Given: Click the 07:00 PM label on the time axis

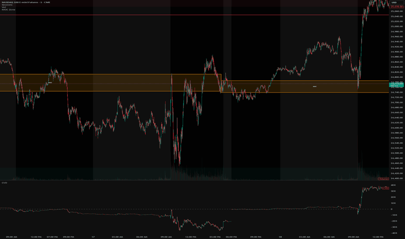Looking at the screenshot, I should 52,237.
